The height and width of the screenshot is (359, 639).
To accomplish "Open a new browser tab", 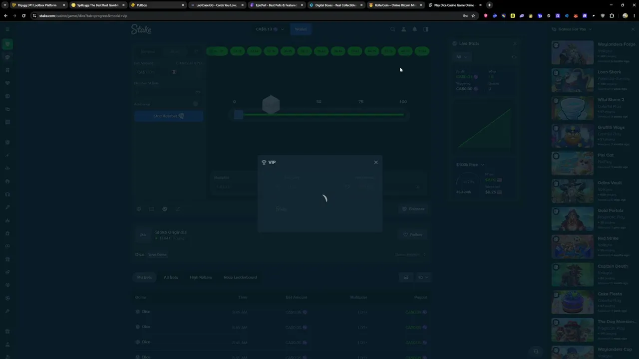I will click(489, 5).
